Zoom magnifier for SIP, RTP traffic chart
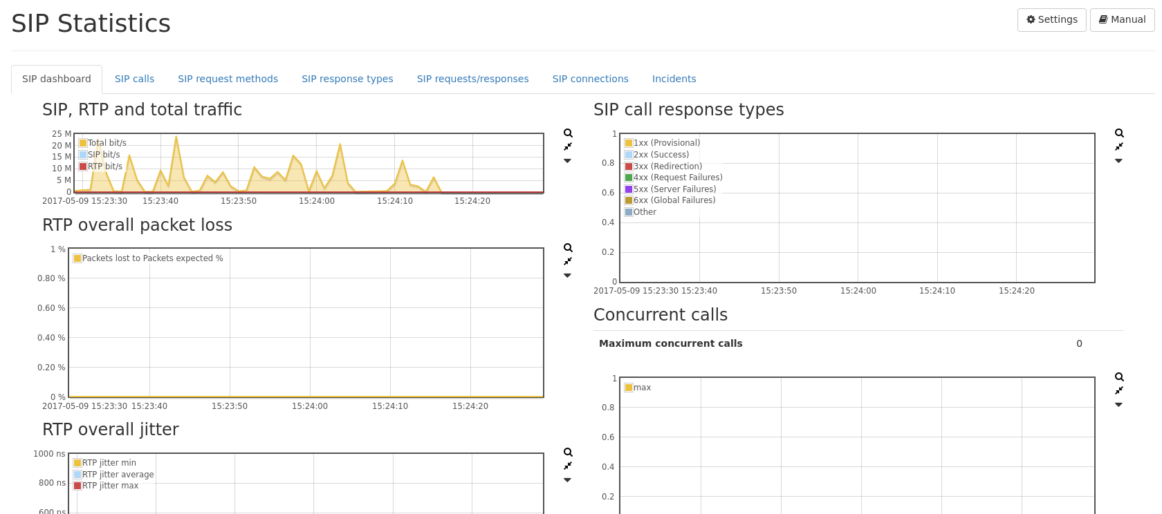This screenshot has height=514, width=1162. 568,133
